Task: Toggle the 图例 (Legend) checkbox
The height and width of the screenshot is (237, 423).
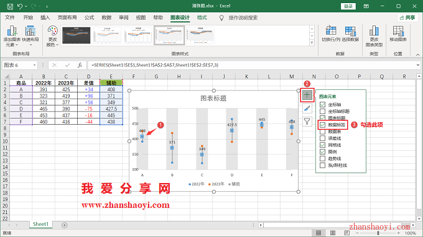Action: click(322, 152)
